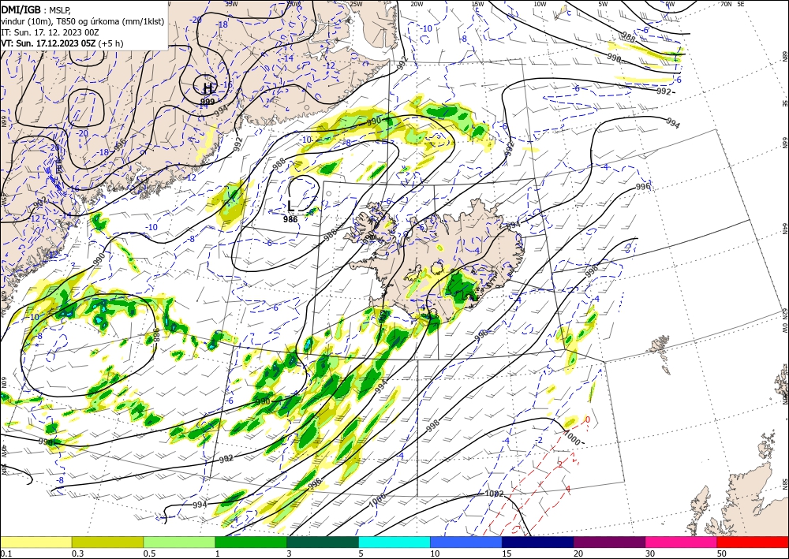Click the red 50+ legend color band
Image resolution: width=789 pixels, height=559 pixels.
pyautogui.click(x=753, y=542)
